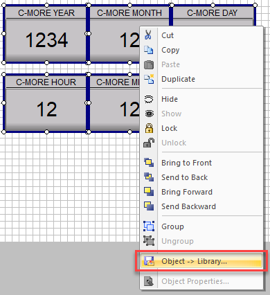Image resolution: width=270 pixels, height=295 pixels.
Task: Click the Send to Back icon
Action: 149,177
